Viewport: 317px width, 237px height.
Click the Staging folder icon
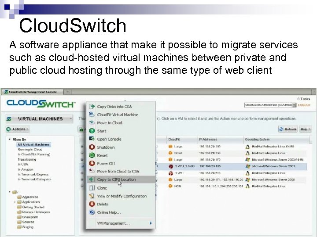point(19,227)
